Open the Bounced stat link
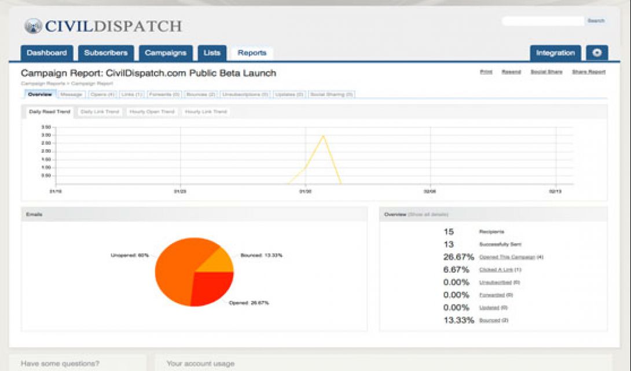The image size is (631, 371). click(489, 320)
